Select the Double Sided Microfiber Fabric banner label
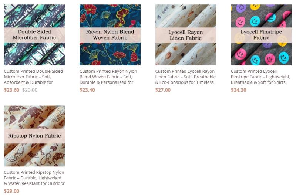The height and width of the screenshot is (196, 296). (34, 35)
